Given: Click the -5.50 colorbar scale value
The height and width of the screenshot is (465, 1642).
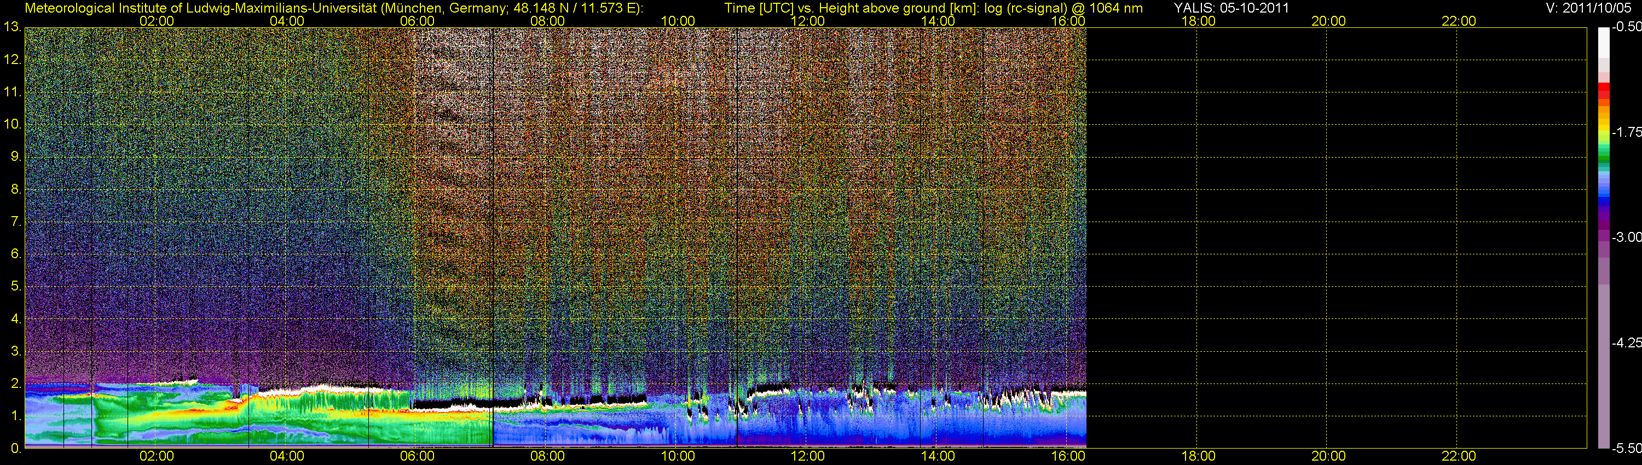Looking at the screenshot, I should [1627, 449].
